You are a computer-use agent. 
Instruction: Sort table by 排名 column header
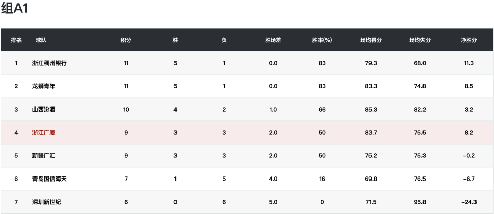click(x=16, y=40)
